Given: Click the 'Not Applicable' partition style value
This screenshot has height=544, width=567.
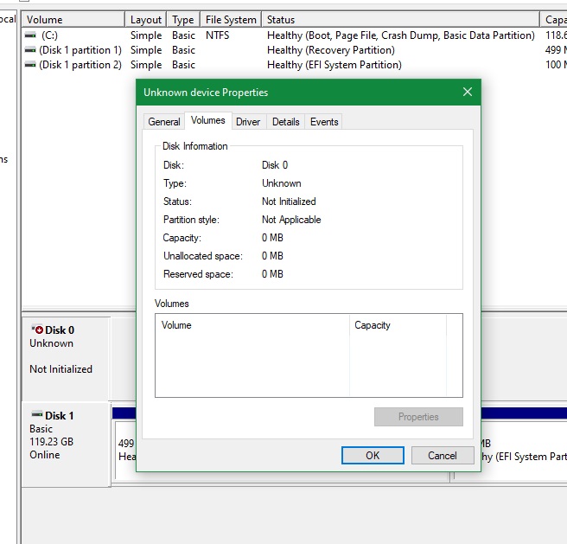Looking at the screenshot, I should [x=291, y=220].
